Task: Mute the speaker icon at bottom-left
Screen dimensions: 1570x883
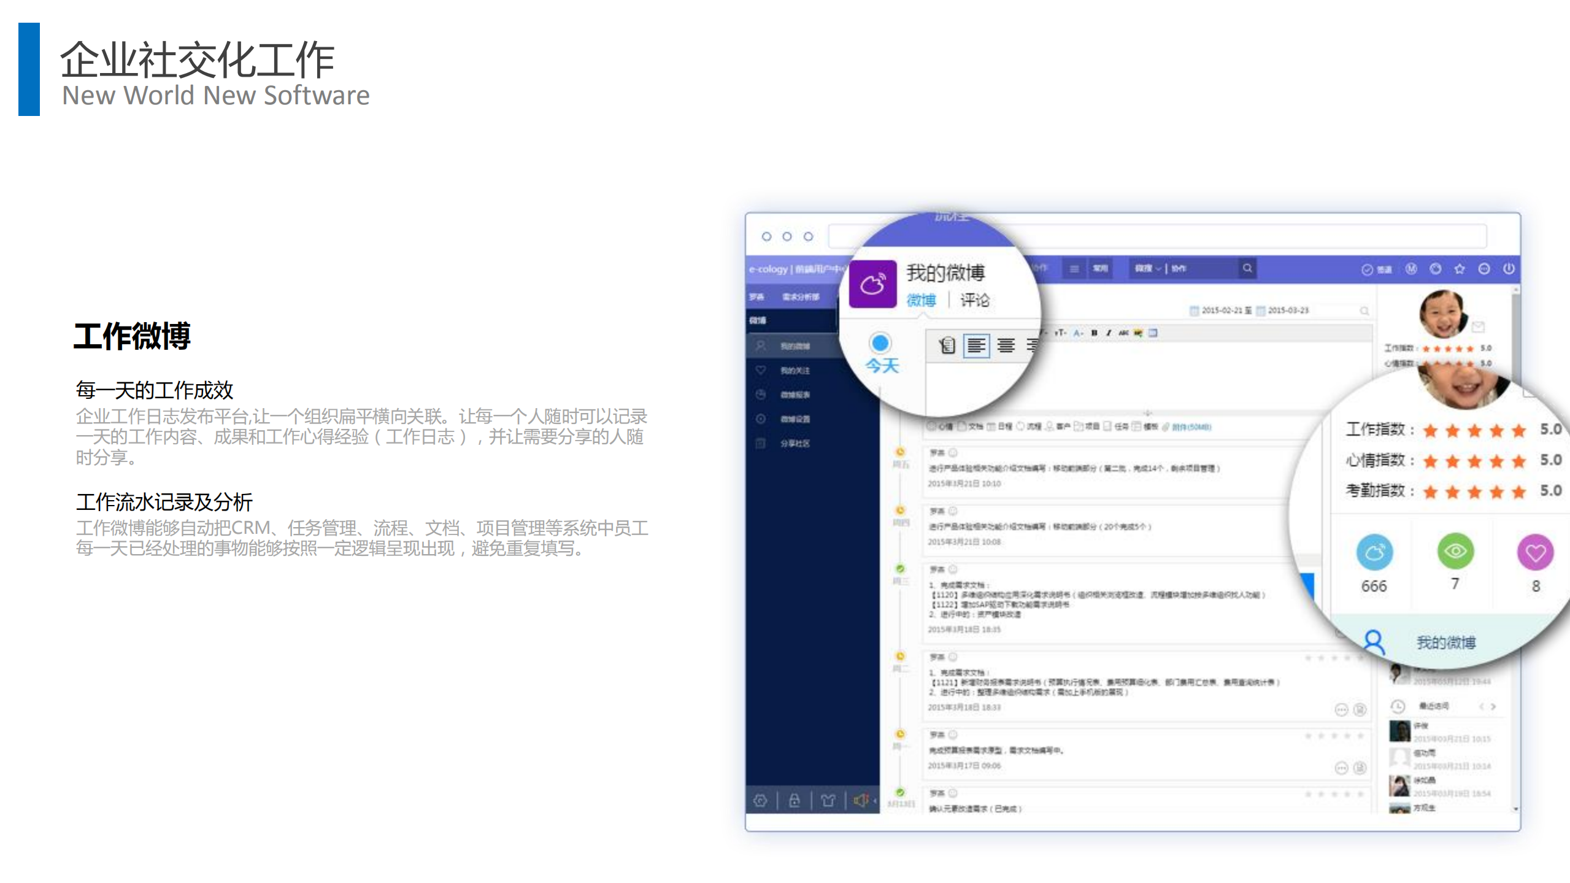Action: click(x=861, y=800)
